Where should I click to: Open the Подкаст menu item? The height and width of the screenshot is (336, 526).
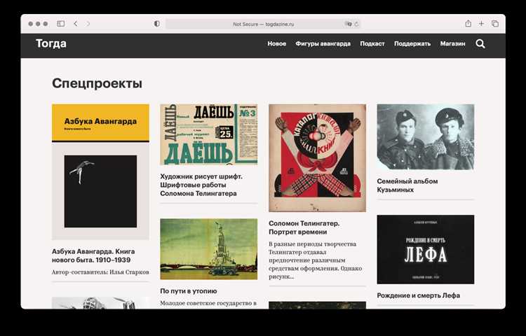click(372, 44)
